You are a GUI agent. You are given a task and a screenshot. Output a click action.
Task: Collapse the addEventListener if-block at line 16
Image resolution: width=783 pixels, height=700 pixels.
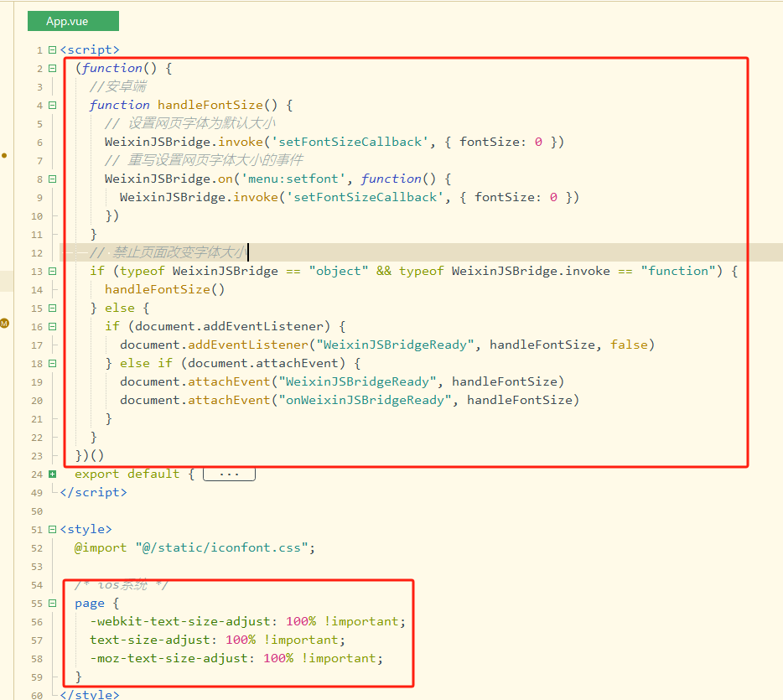click(x=53, y=327)
